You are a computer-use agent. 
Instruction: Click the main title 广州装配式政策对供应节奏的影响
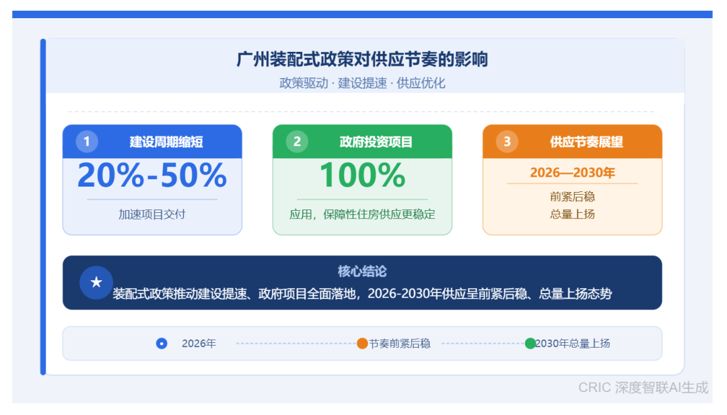[362, 59]
